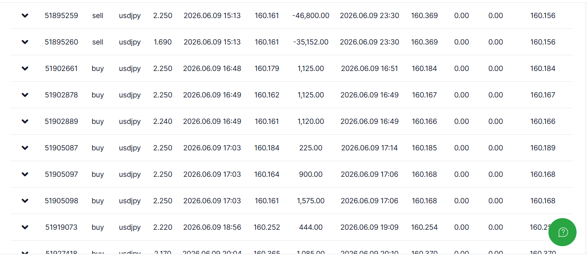
Task: Expand the chevron for order 51902878
Action: click(x=25, y=95)
